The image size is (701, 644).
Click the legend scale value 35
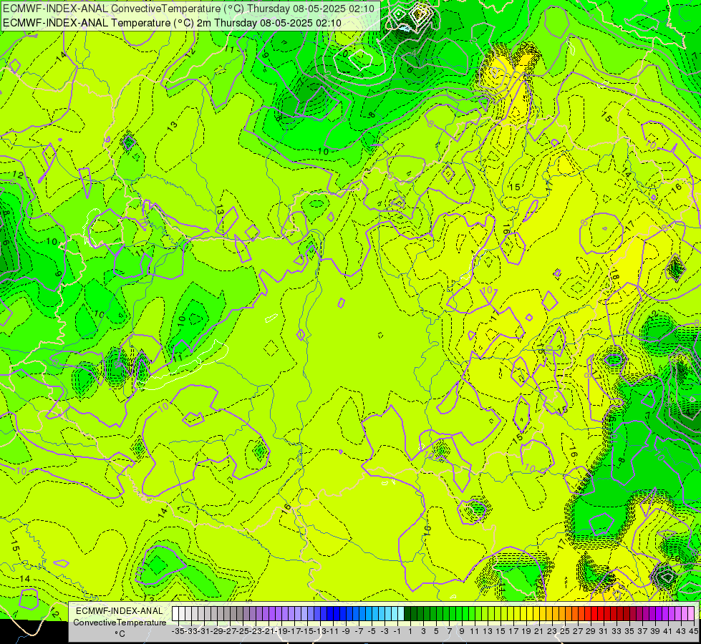[x=629, y=632]
